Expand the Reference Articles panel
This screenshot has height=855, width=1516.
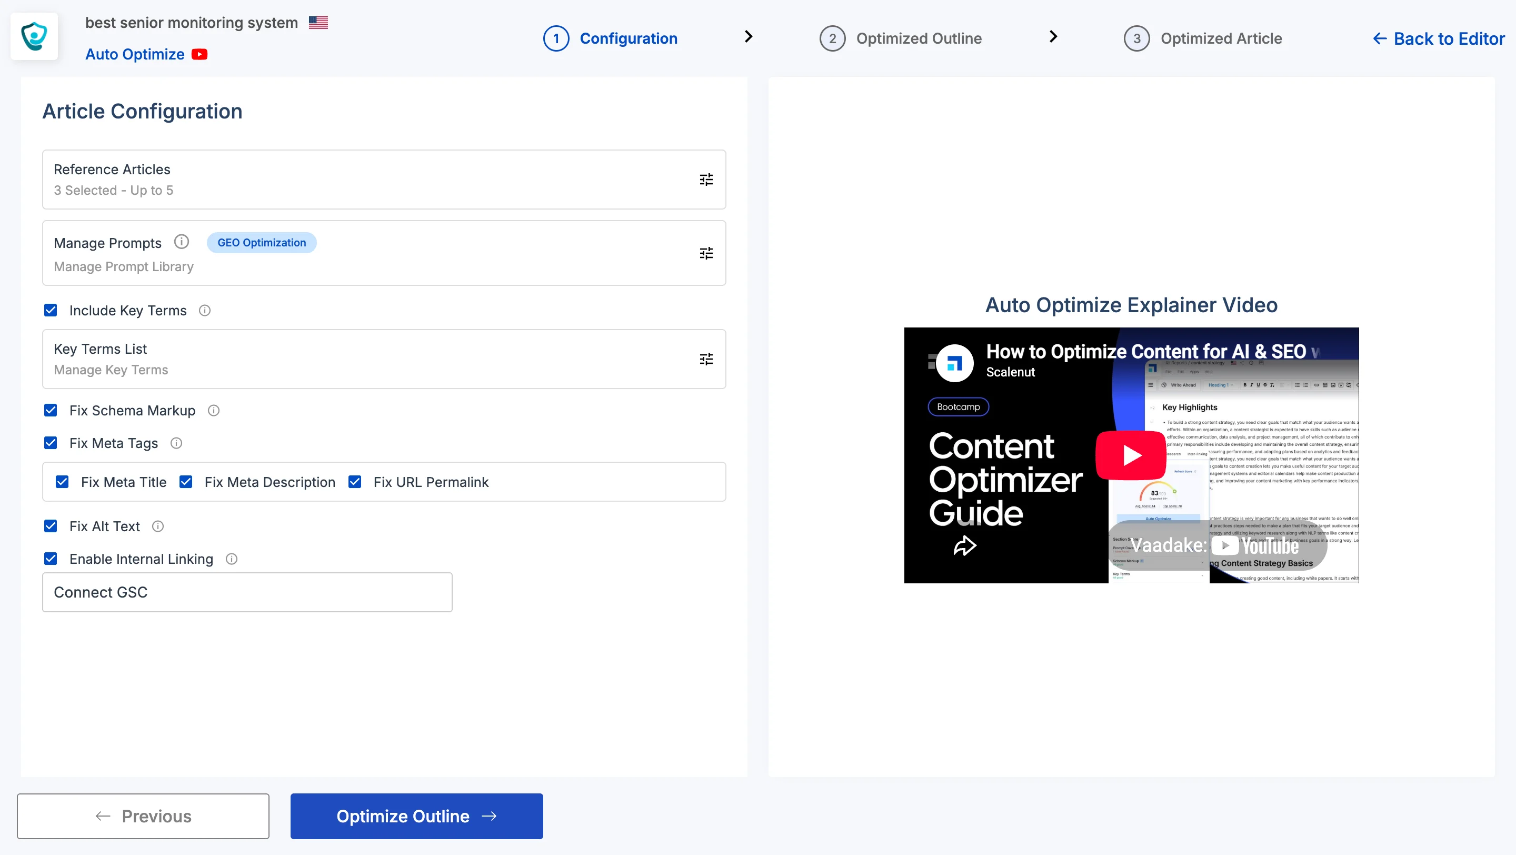(384, 180)
